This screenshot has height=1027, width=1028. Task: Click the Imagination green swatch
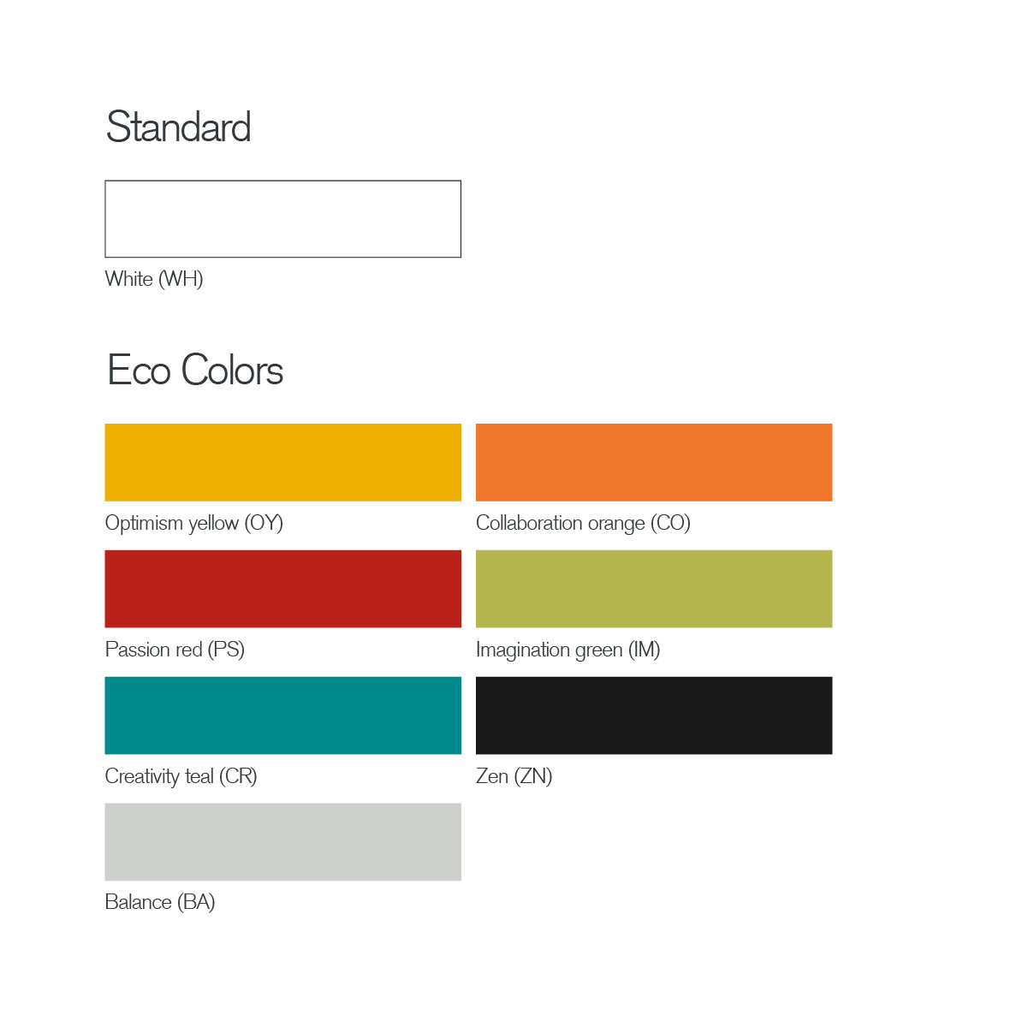point(654,589)
